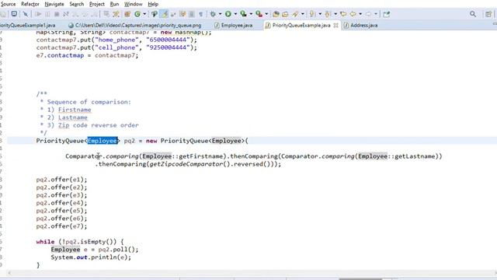Image resolution: width=497 pixels, height=280 pixels.
Task: Open the Run configurations dropdown arrow
Action: (235, 14)
